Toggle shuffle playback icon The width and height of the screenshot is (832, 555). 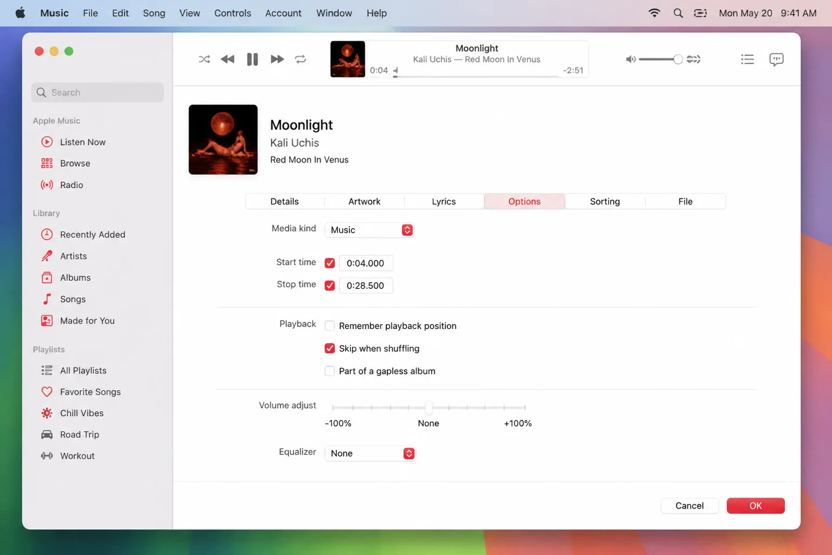click(204, 59)
